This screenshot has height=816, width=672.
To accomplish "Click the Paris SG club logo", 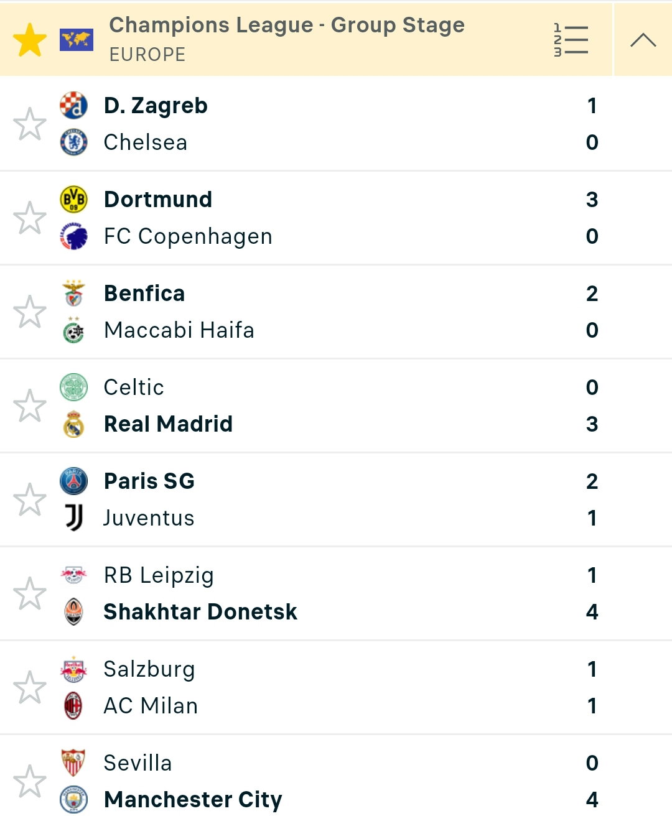I will pos(73,481).
